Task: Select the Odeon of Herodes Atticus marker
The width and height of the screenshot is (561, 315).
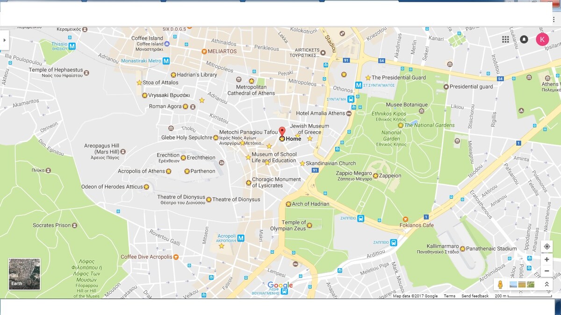Action: pos(146,187)
